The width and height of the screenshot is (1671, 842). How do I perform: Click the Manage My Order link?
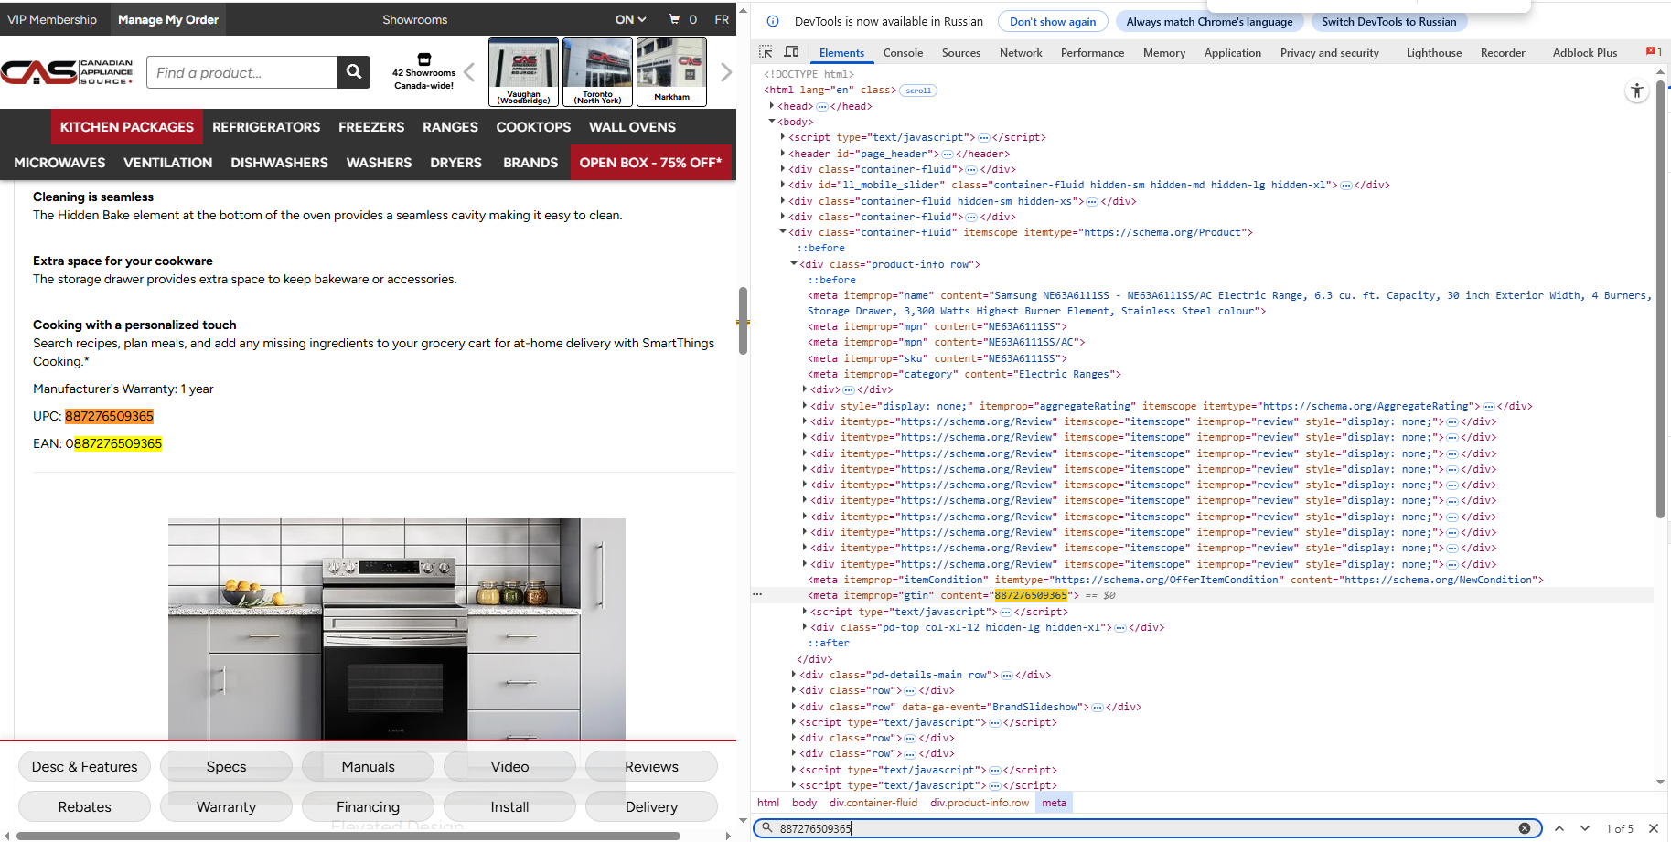(168, 19)
